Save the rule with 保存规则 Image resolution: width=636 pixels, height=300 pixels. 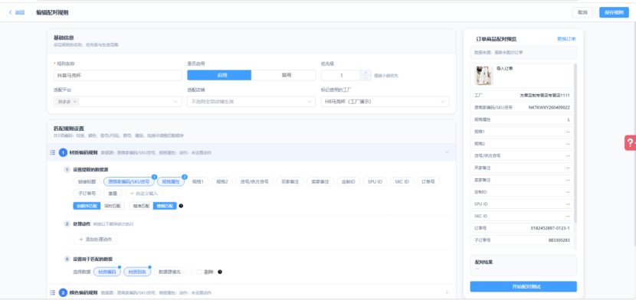(614, 12)
